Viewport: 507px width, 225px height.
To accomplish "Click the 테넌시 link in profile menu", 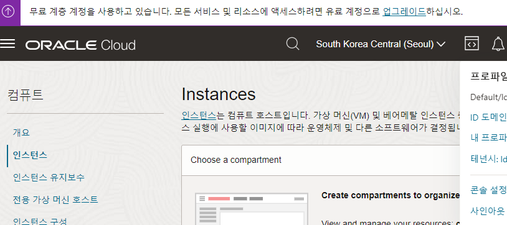I will (488, 159).
